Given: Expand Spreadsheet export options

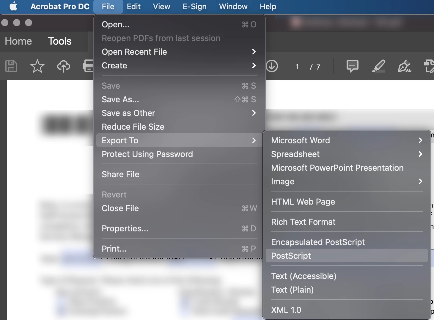Looking at the screenshot, I should click(347, 154).
